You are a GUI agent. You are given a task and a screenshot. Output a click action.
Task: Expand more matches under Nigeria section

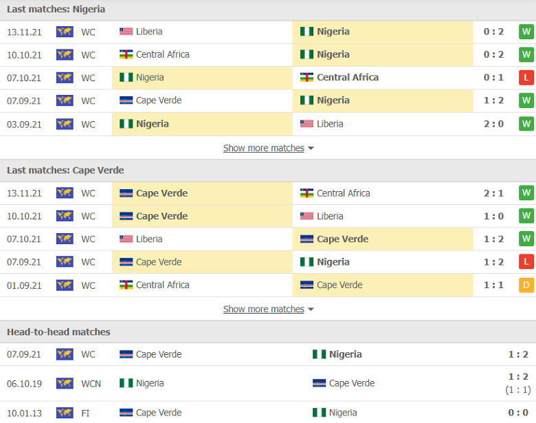[263, 148]
